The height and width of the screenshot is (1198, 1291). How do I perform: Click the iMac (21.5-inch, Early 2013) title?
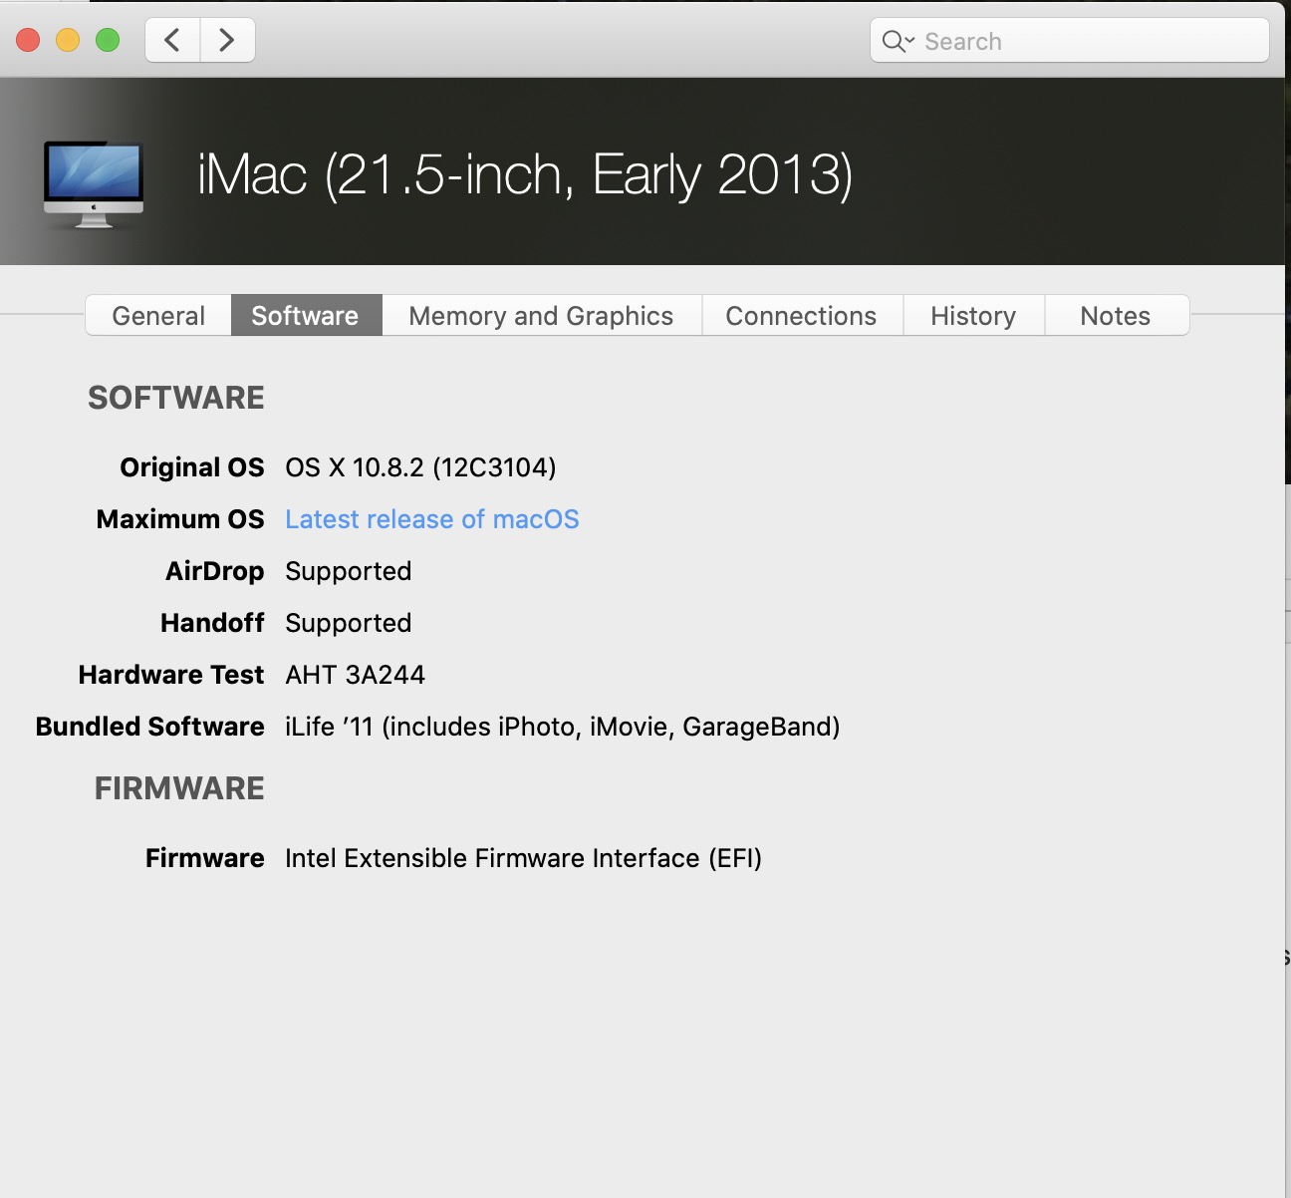pos(525,175)
